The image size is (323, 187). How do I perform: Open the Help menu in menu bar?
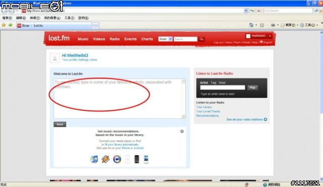click(83, 18)
